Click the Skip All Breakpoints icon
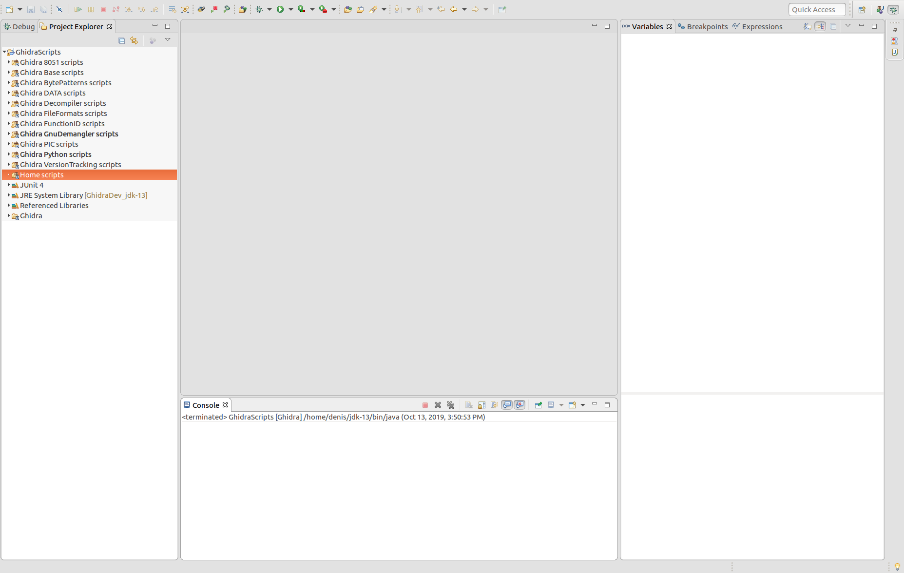 pos(59,9)
